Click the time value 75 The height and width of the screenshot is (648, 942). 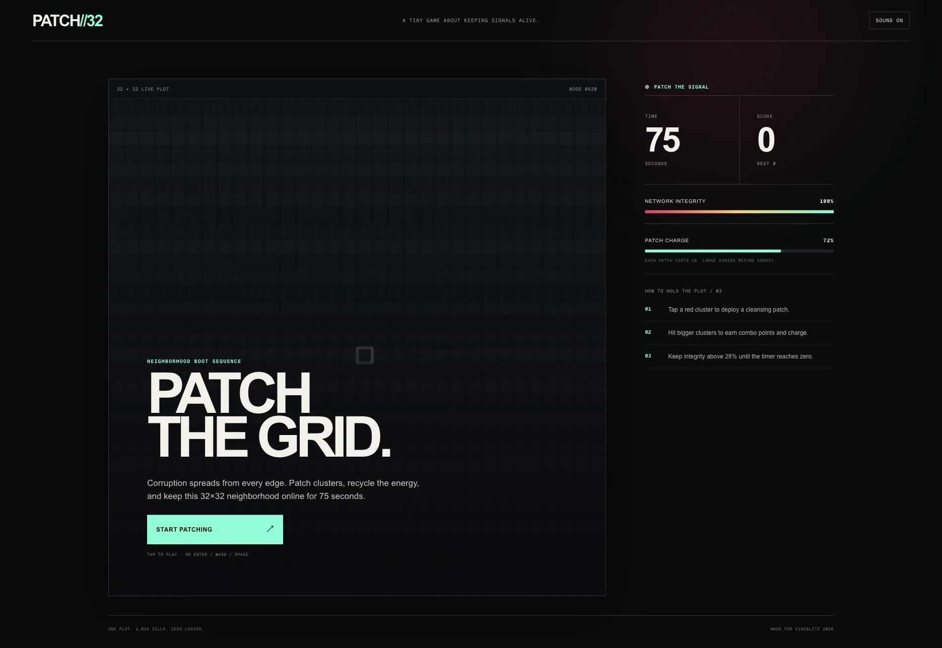(x=663, y=140)
